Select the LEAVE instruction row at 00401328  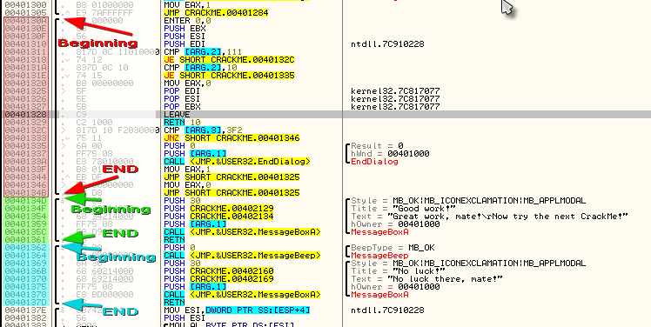325,115
